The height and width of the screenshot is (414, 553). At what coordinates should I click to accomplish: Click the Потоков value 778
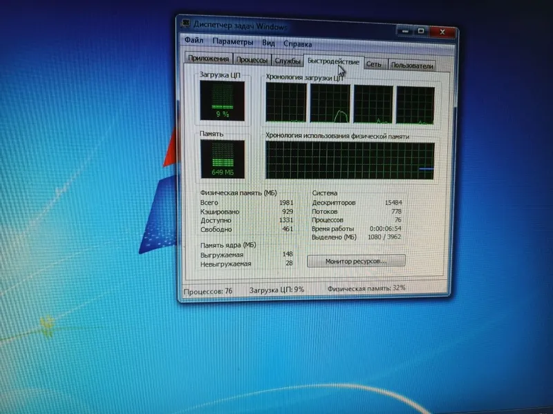[396, 211]
